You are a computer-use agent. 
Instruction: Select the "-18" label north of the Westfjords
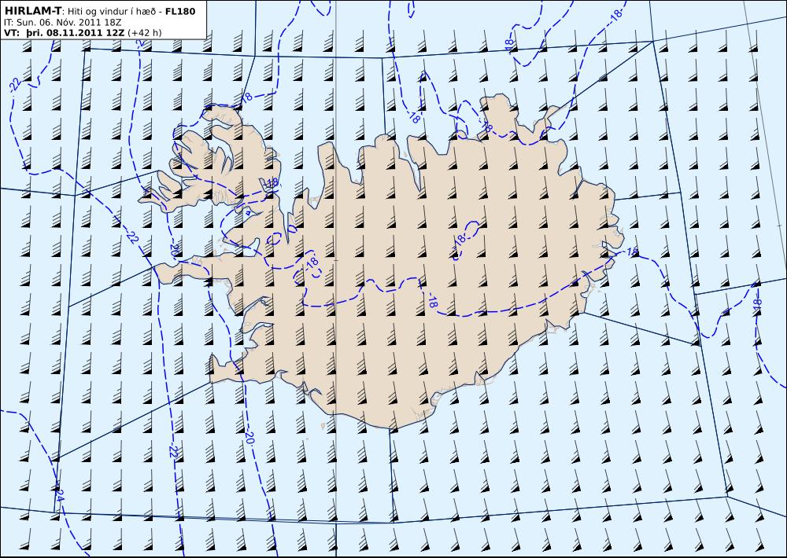pyautogui.click(x=246, y=97)
